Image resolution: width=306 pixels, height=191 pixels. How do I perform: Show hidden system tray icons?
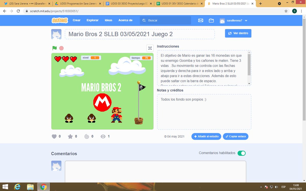[261, 187]
